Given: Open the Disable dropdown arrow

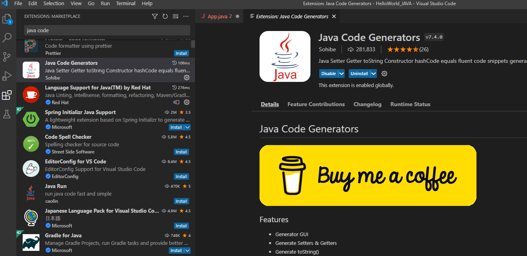Looking at the screenshot, I should coord(341,74).
